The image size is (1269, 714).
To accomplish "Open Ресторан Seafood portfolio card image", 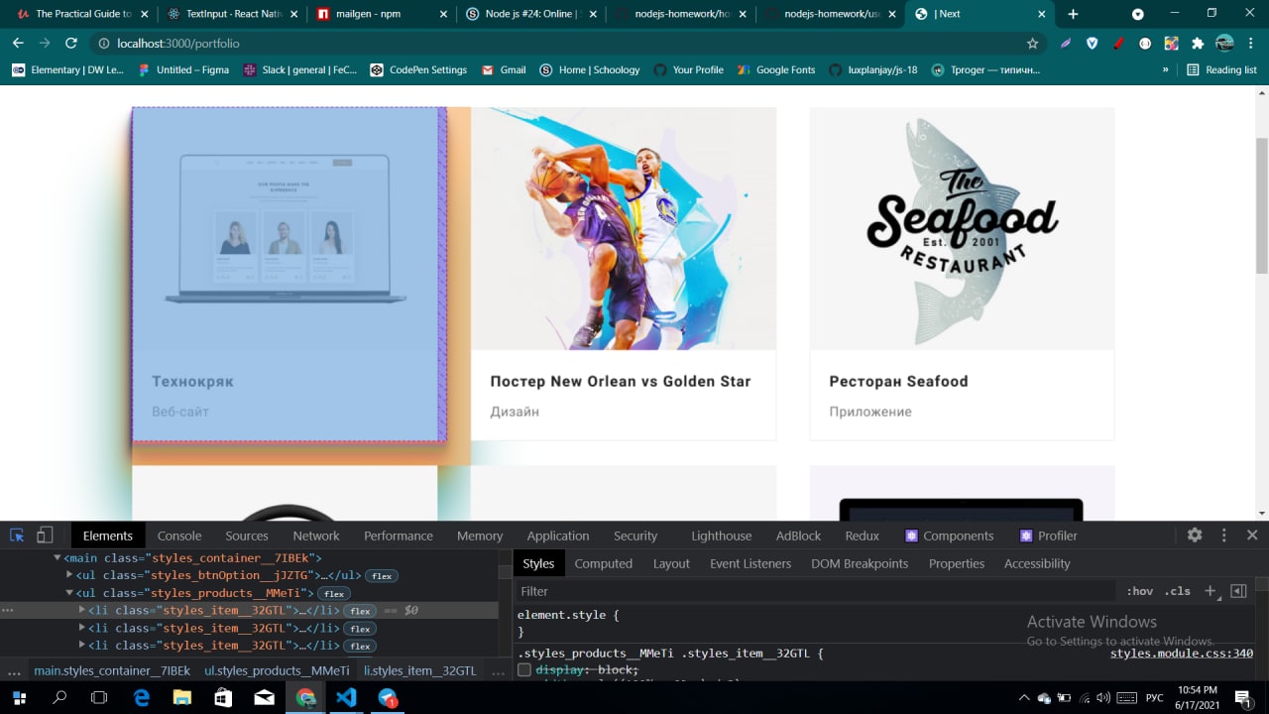I will 962,228.
